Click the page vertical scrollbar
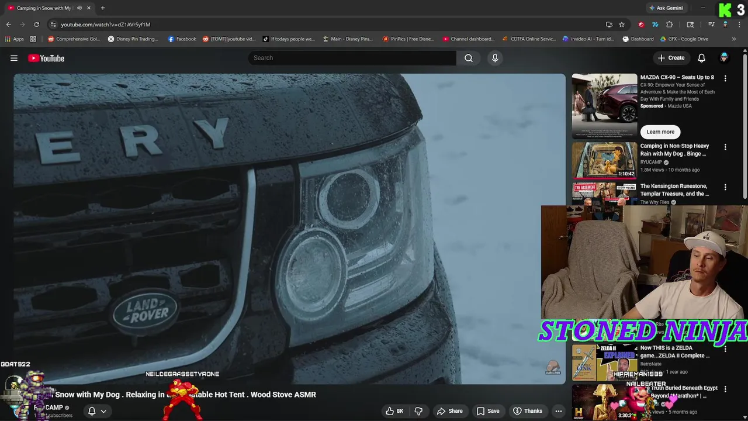The width and height of the screenshot is (748, 421). (x=745, y=126)
